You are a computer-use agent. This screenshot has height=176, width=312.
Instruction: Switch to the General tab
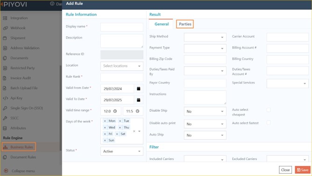click(x=162, y=24)
